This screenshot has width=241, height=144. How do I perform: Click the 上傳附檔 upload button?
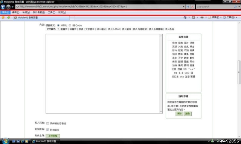tap(53, 136)
